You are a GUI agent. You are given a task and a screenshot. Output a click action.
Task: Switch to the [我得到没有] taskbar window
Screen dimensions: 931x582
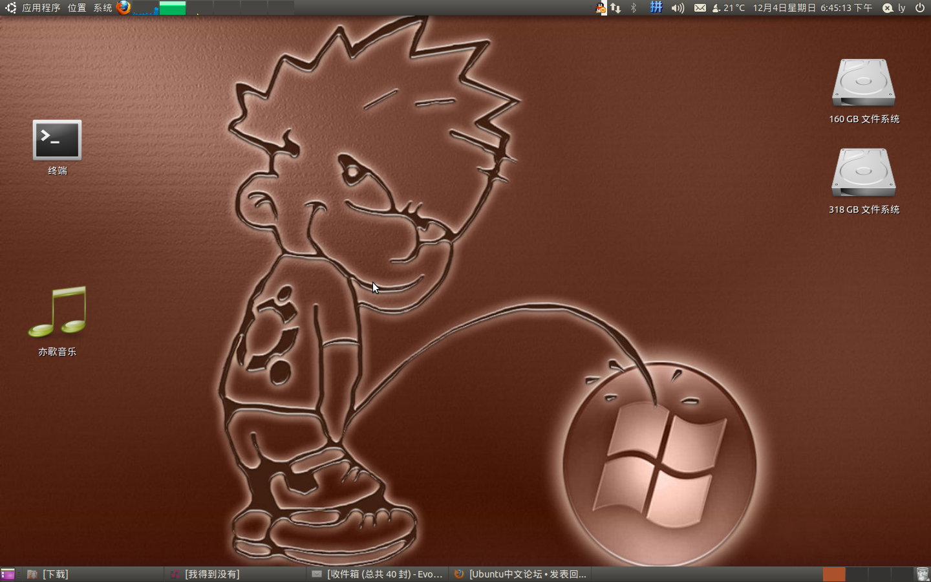[x=235, y=574]
